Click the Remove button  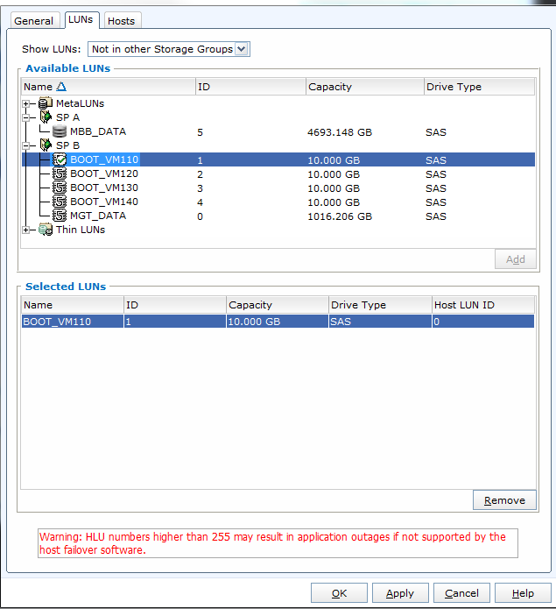[504, 499]
